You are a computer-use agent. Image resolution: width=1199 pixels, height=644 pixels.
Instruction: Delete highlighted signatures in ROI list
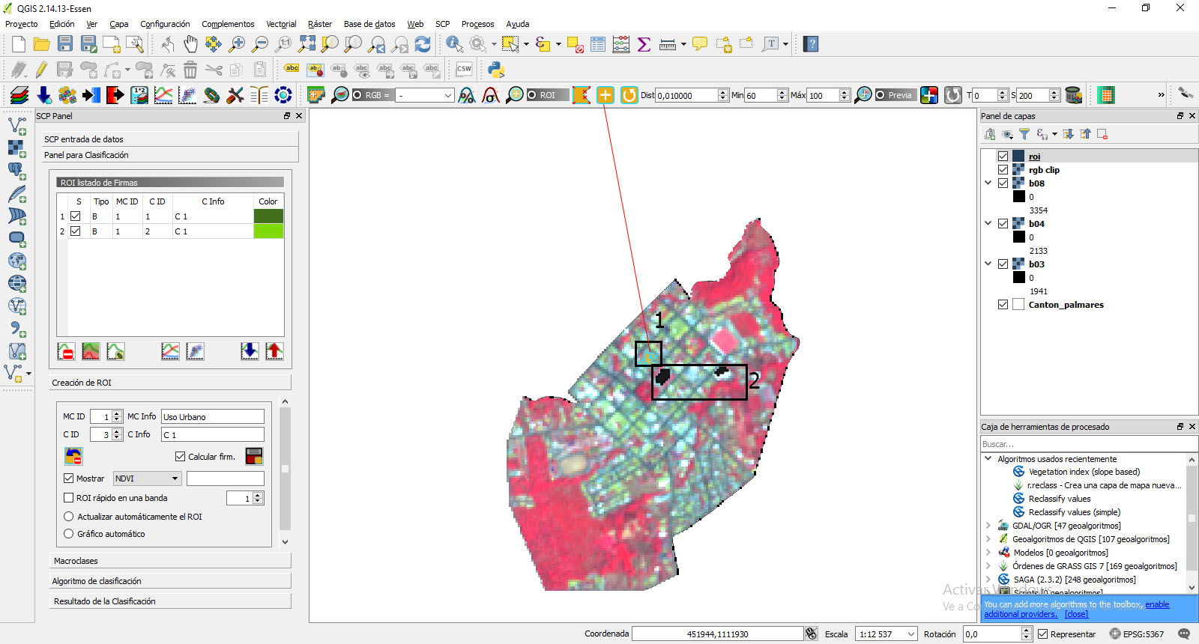(66, 351)
